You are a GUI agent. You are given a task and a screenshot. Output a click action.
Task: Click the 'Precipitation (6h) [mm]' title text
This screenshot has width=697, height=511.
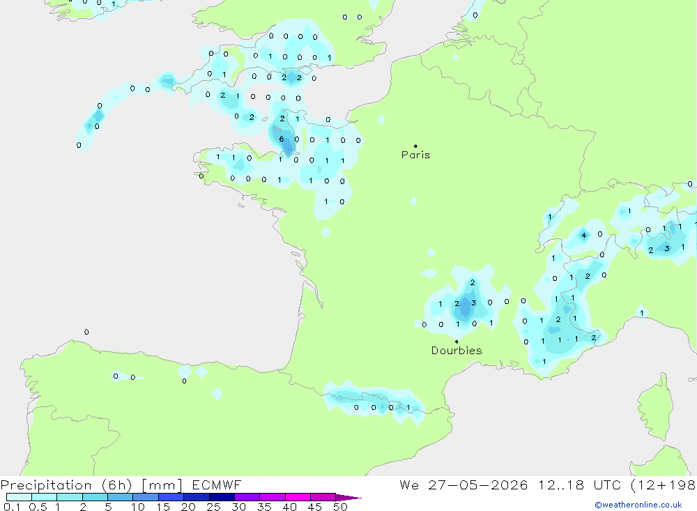click(x=91, y=485)
